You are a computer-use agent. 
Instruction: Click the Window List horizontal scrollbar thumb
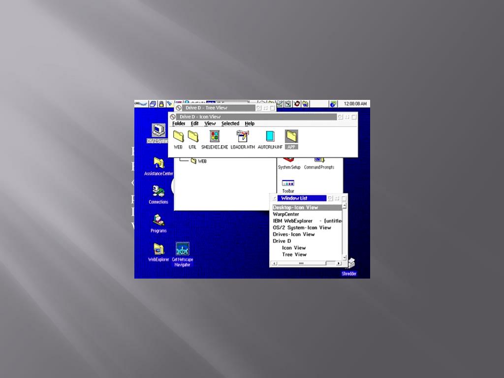point(302,263)
